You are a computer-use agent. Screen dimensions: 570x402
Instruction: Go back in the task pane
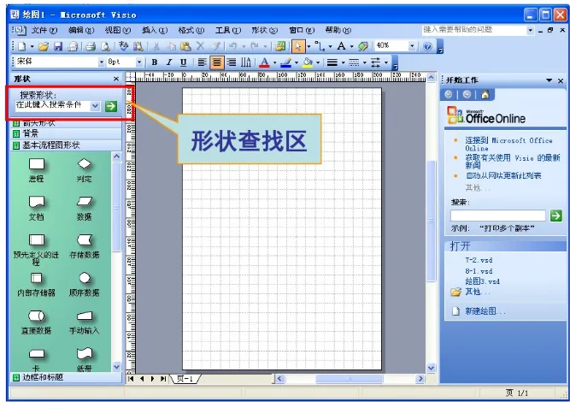click(449, 95)
